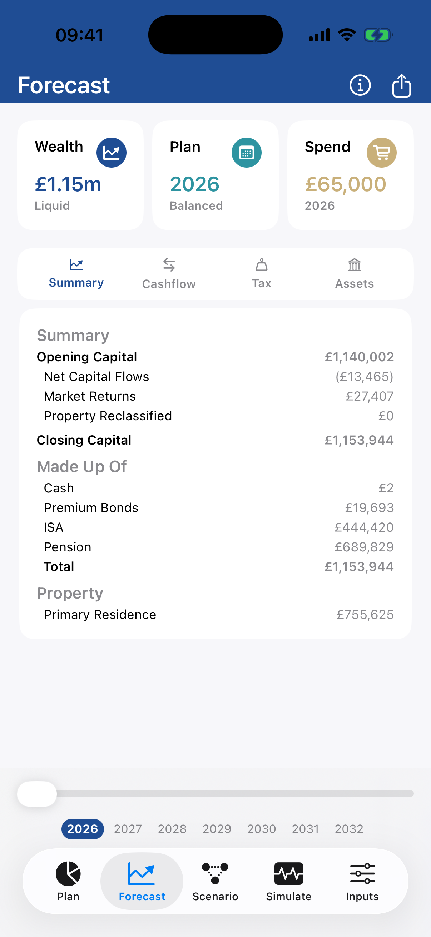The height and width of the screenshot is (937, 431).
Task: Open the Inputs sliders tab
Action: (x=362, y=881)
